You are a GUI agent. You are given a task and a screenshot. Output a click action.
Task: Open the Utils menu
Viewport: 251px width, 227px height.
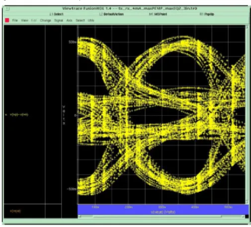click(x=91, y=20)
